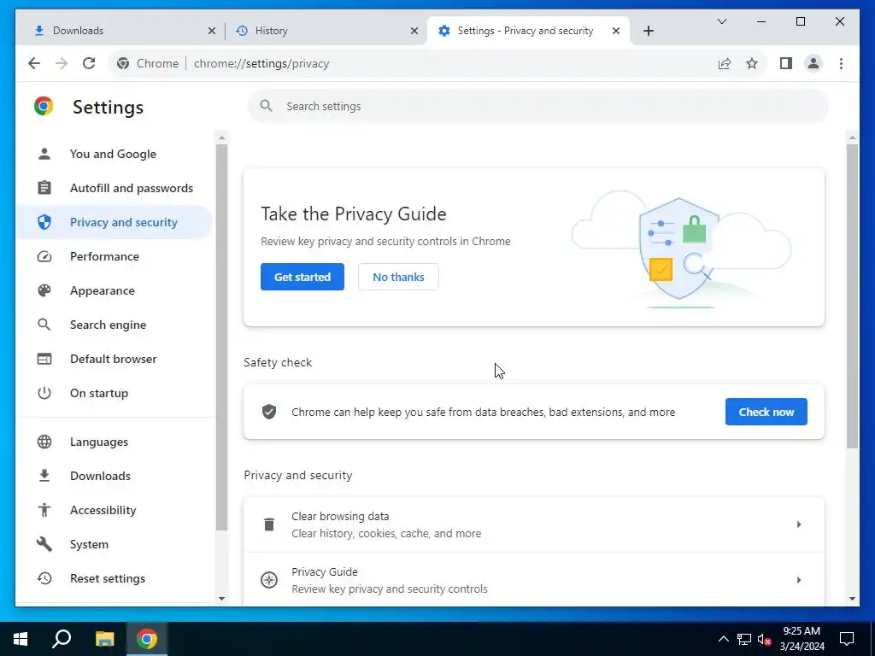
Task: Run safety check with Check now
Action: click(x=766, y=413)
